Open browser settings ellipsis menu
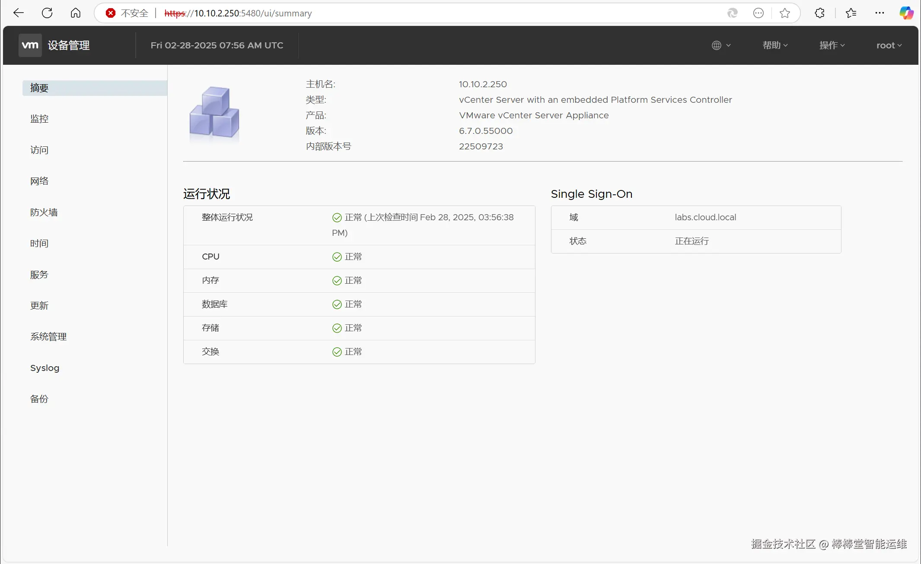921x564 pixels. pos(880,13)
